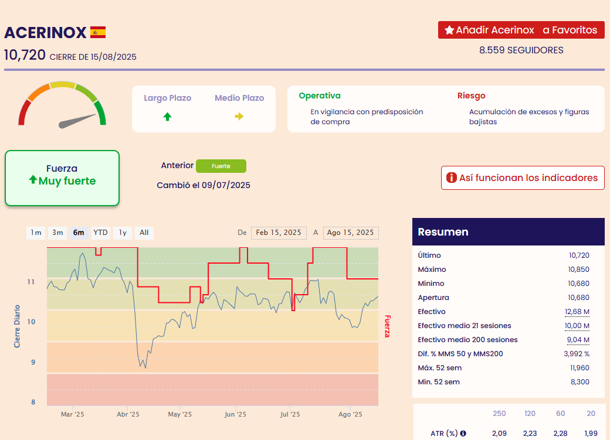
Task: Click the Riesgo heading
Action: point(472,95)
